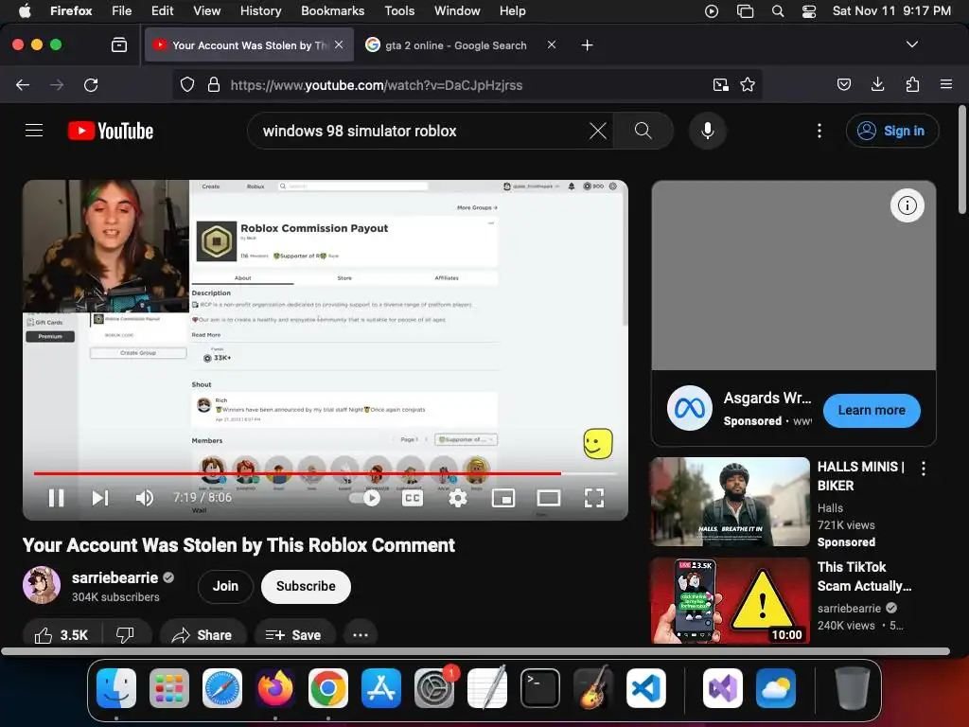969x727 pixels.
Task: Click the Sign in button
Action: tap(892, 131)
